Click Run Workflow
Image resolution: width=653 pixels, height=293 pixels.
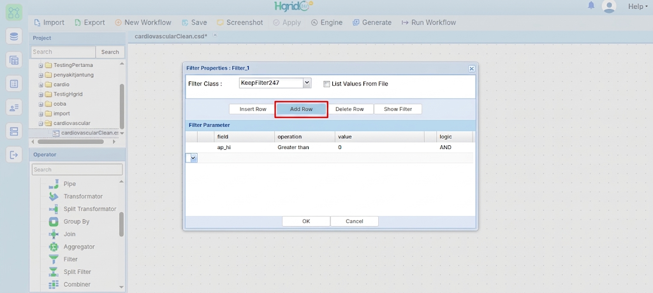click(x=429, y=22)
